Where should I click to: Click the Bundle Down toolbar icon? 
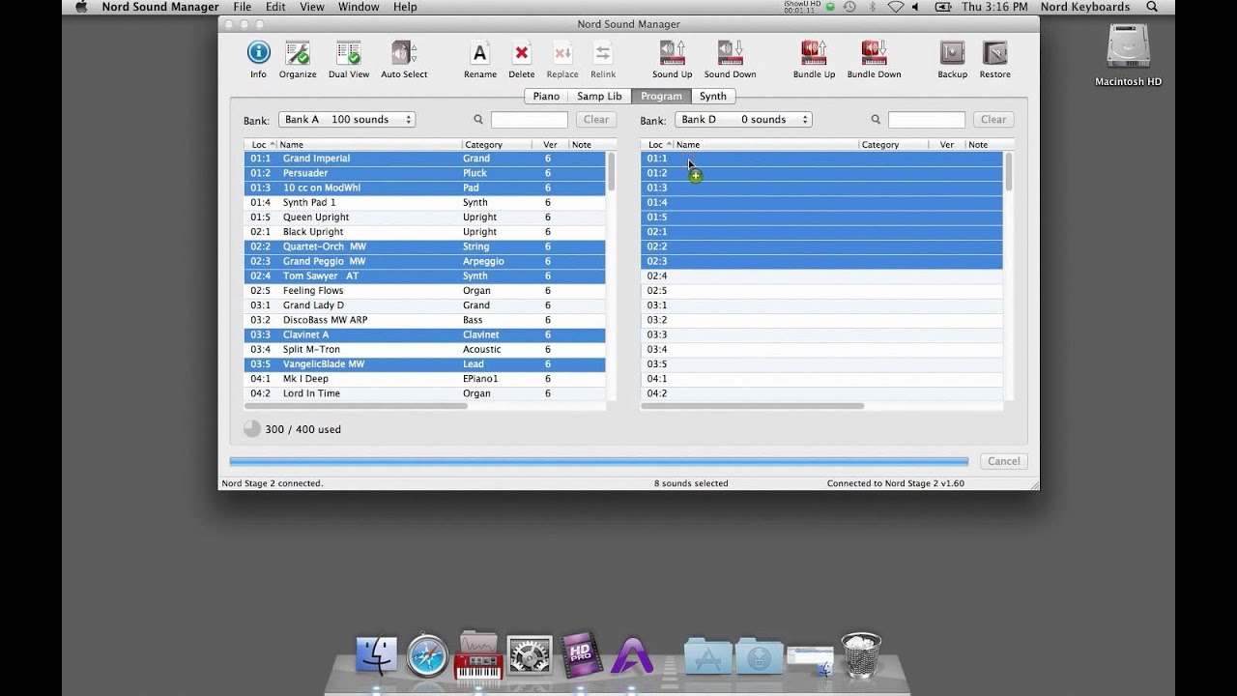tap(875, 59)
